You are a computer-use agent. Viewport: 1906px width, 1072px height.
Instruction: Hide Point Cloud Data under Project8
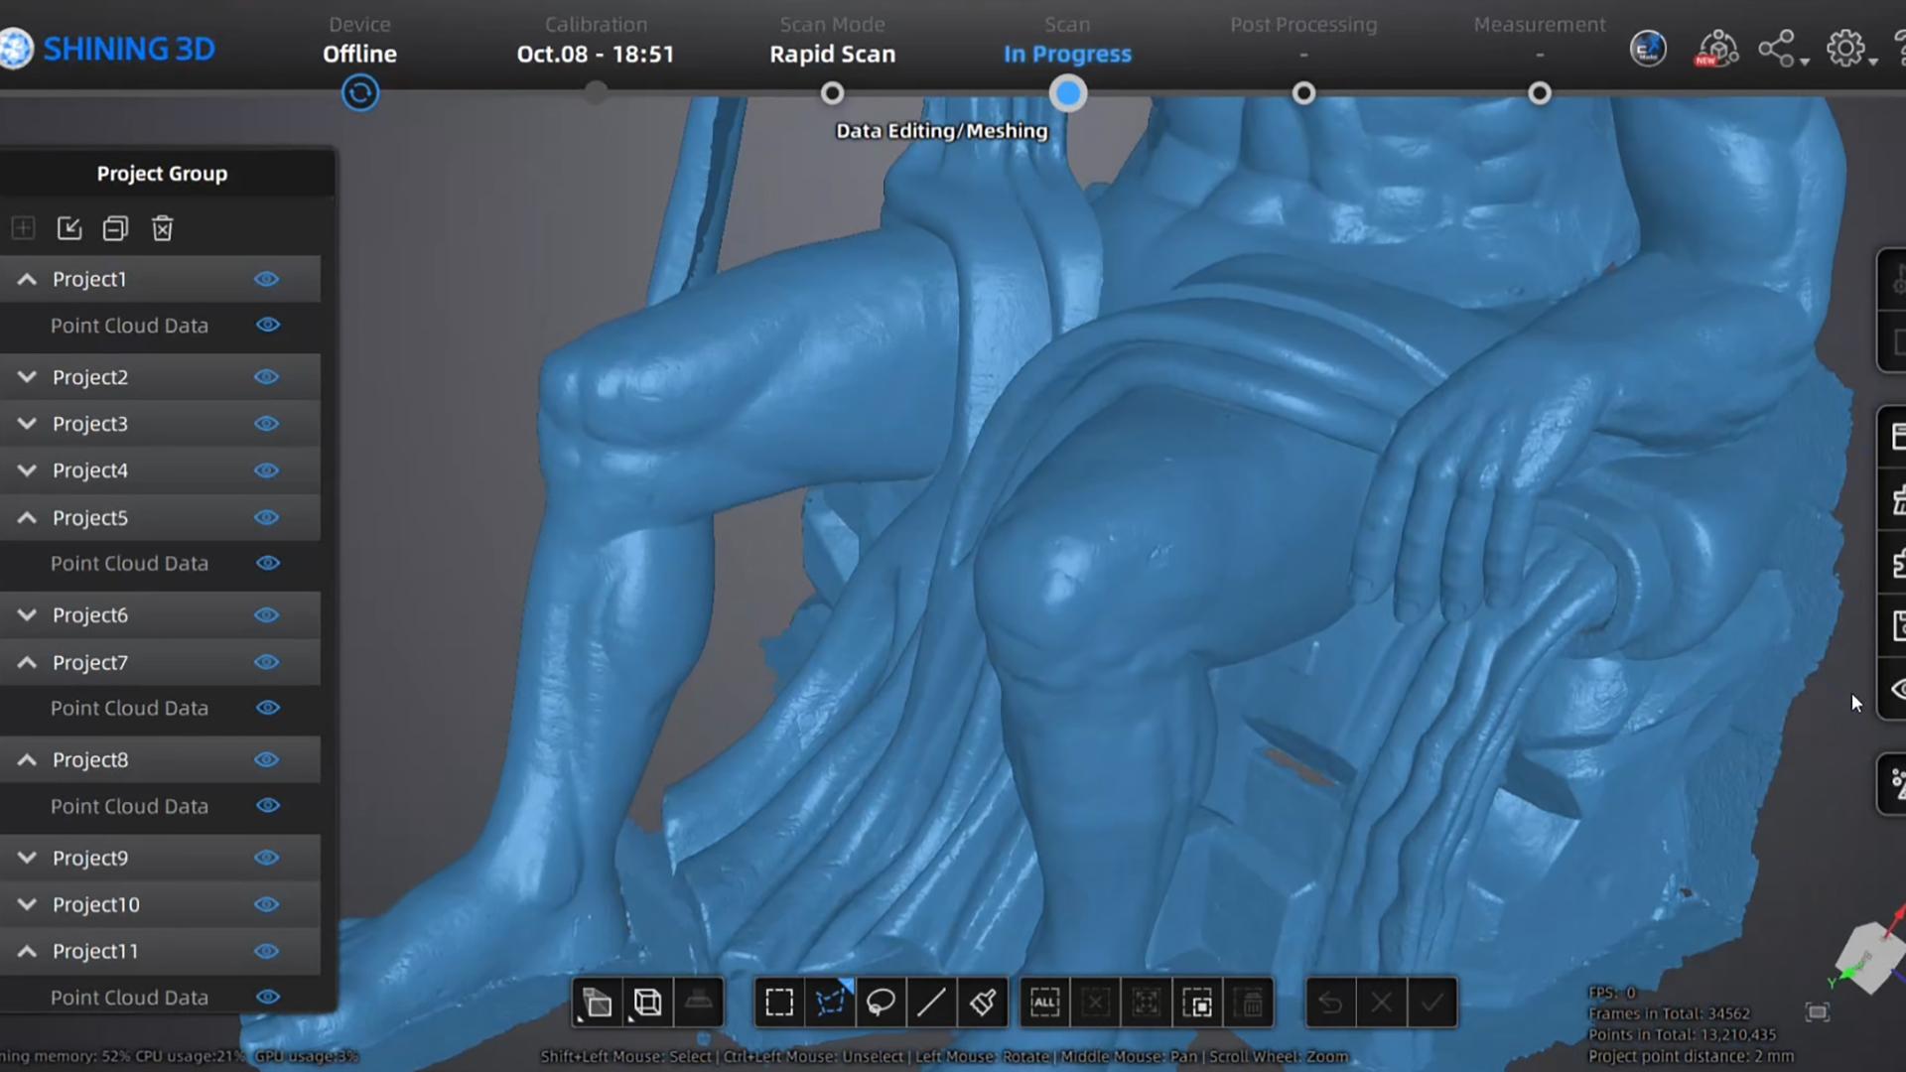click(268, 806)
